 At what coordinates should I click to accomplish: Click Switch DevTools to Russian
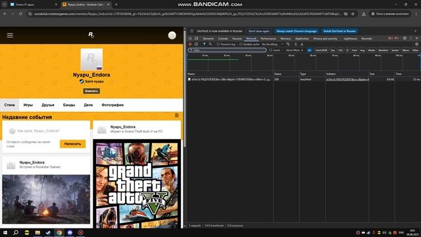(x=339, y=31)
